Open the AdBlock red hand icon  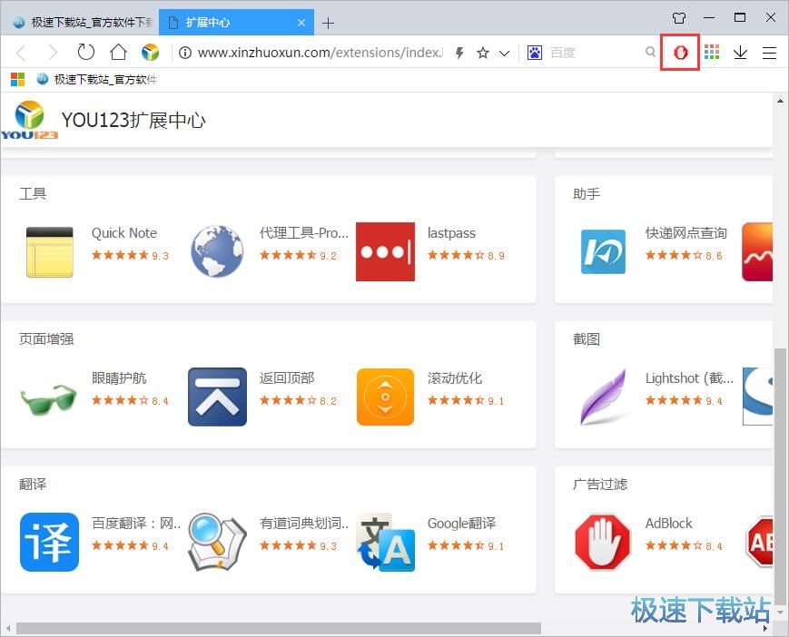603,542
